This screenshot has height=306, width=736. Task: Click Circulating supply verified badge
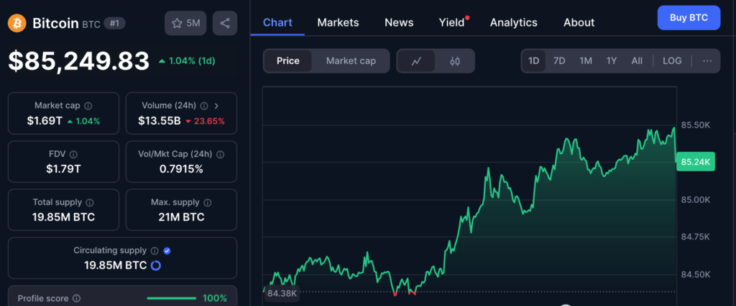167,251
